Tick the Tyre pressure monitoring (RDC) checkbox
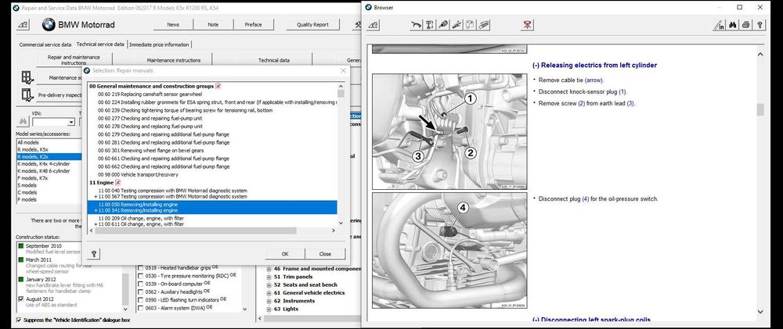The width and height of the screenshot is (783, 329). click(x=141, y=275)
